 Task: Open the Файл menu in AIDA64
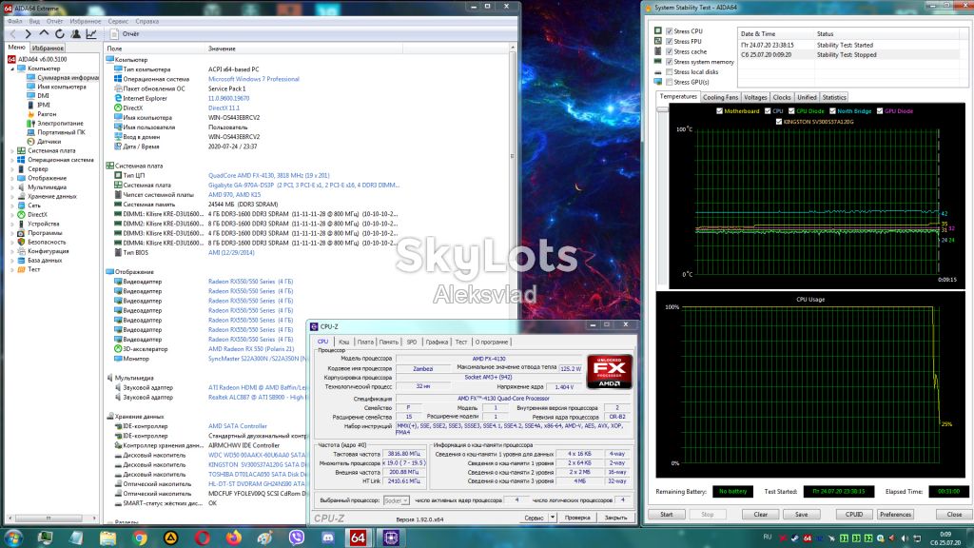(14, 21)
